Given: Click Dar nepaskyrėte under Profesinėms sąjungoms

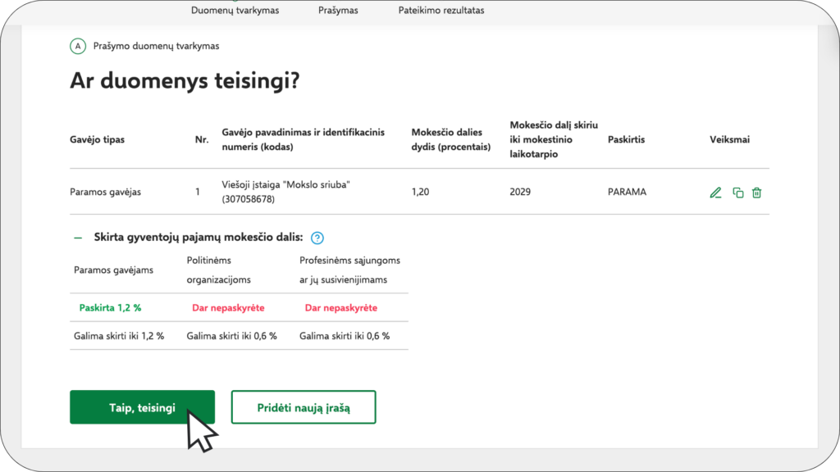Looking at the screenshot, I should [340, 308].
